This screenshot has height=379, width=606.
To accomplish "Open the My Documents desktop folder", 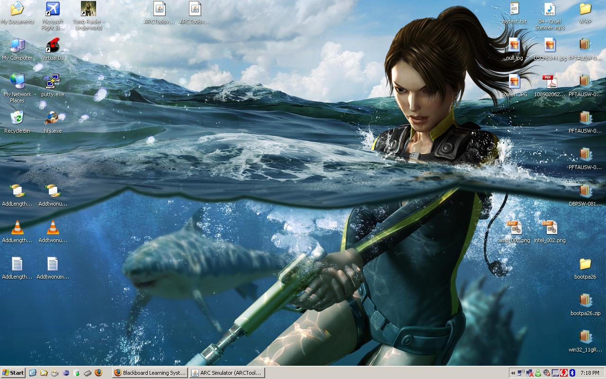I will (17, 13).
